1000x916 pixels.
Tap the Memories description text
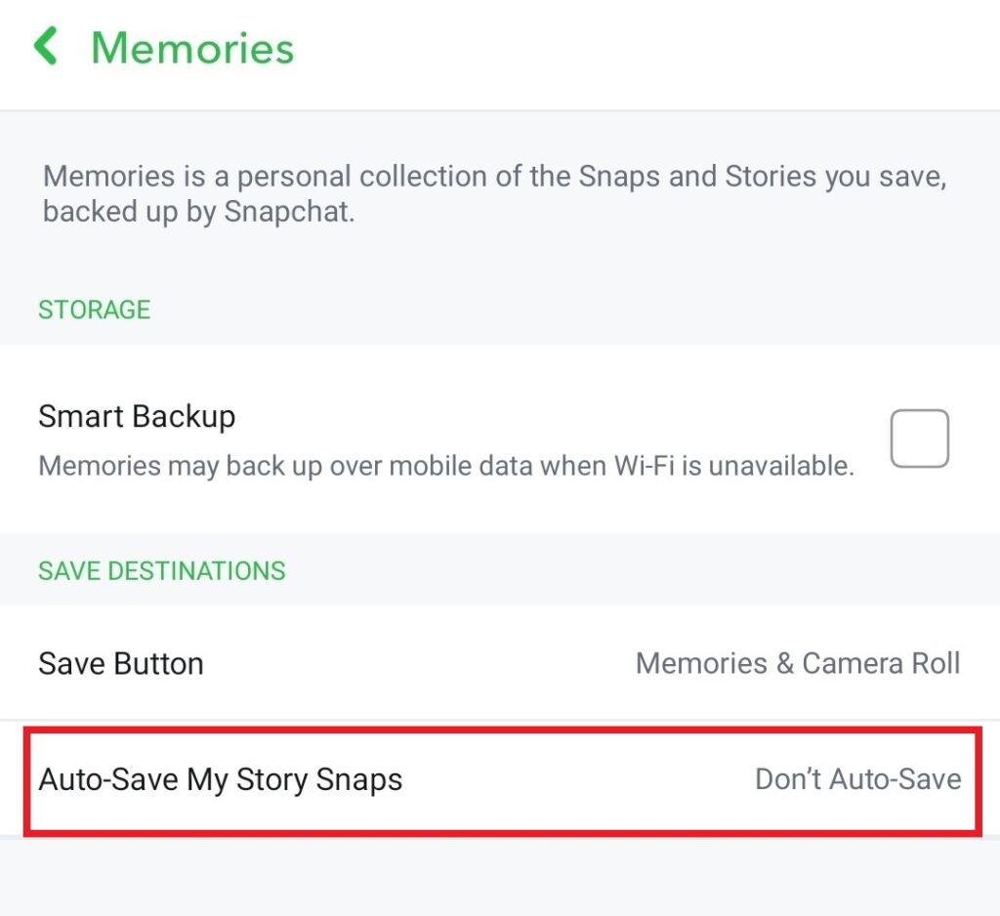488,193
